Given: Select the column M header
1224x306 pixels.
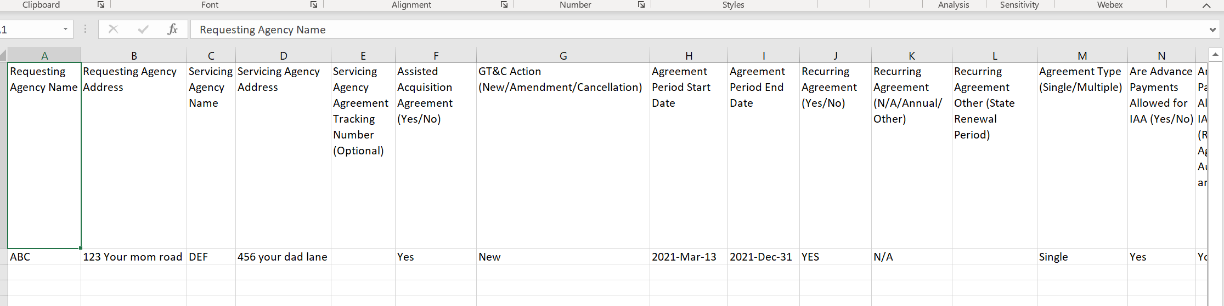Looking at the screenshot, I should pyautogui.click(x=1082, y=55).
